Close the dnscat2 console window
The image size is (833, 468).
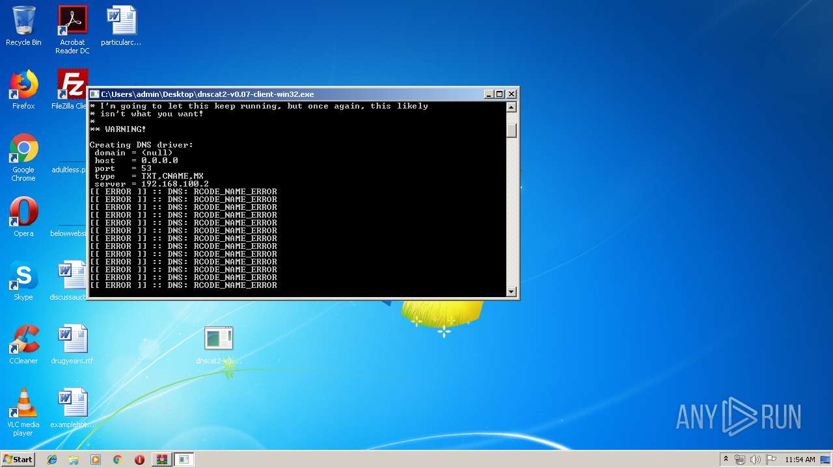coord(512,94)
